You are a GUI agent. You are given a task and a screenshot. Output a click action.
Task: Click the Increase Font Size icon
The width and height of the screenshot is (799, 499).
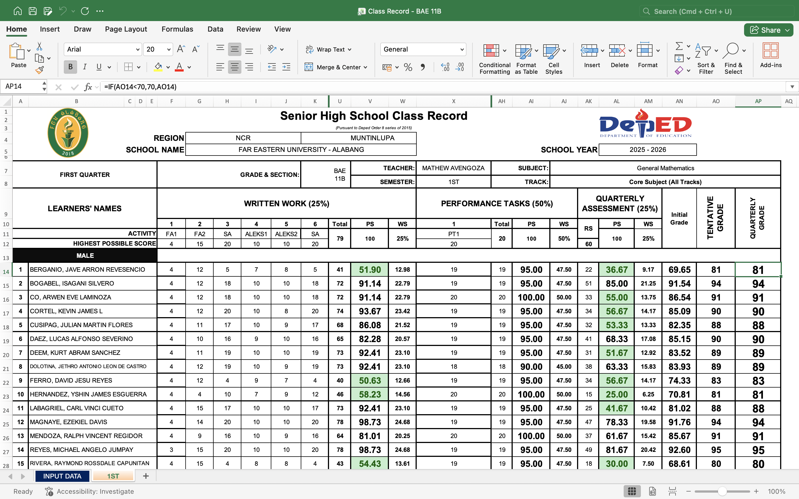tap(181, 49)
